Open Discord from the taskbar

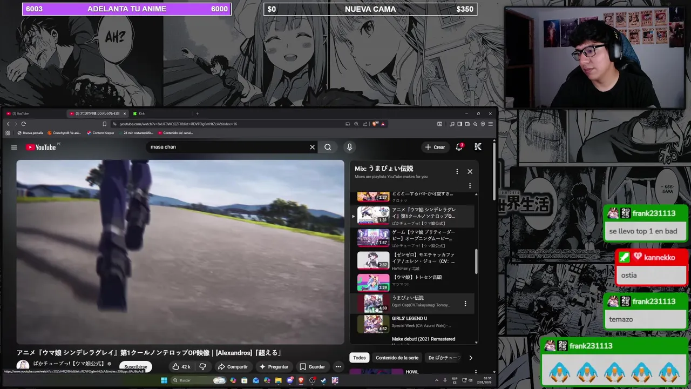(x=290, y=380)
